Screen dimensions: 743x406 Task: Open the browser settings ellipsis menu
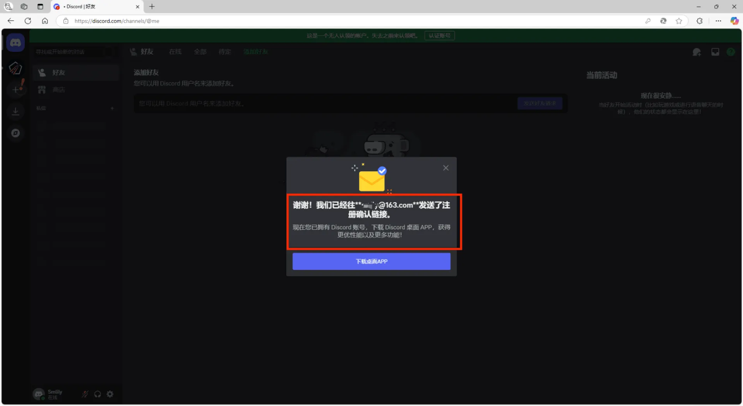click(x=718, y=21)
